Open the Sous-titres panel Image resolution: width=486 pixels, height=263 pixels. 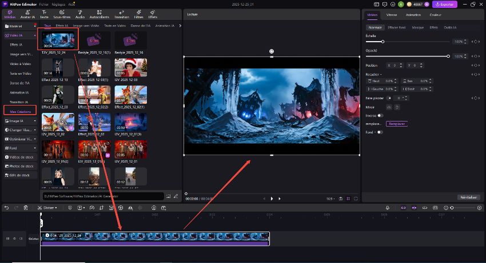pyautogui.click(x=61, y=14)
